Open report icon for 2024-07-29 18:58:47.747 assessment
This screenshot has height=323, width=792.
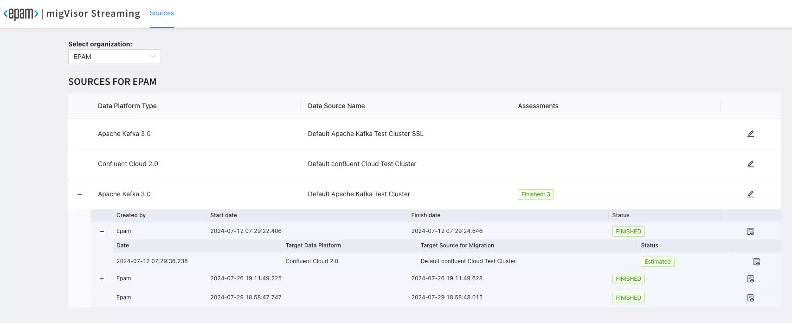(x=751, y=298)
